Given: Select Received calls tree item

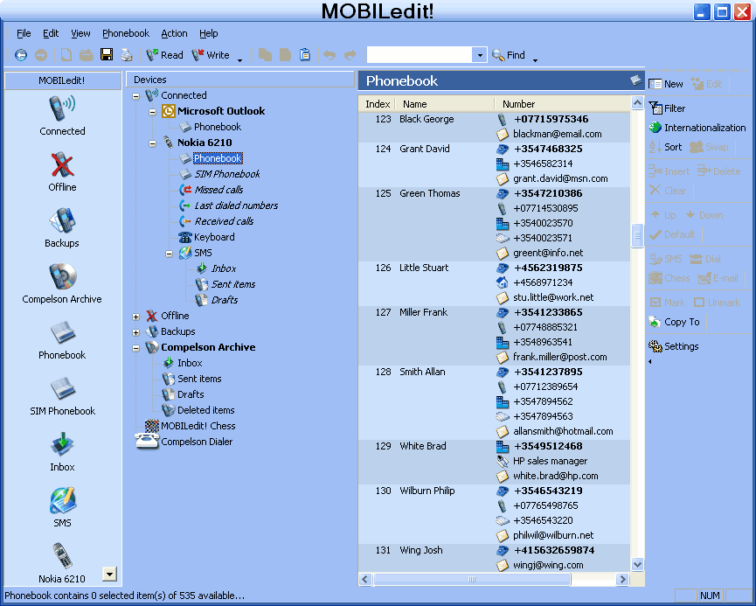Looking at the screenshot, I should coord(217,221).
